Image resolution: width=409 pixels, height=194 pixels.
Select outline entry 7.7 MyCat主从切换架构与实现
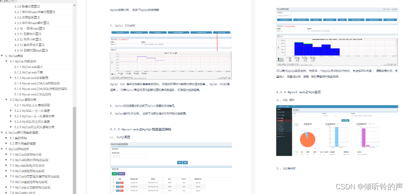[30, 187]
